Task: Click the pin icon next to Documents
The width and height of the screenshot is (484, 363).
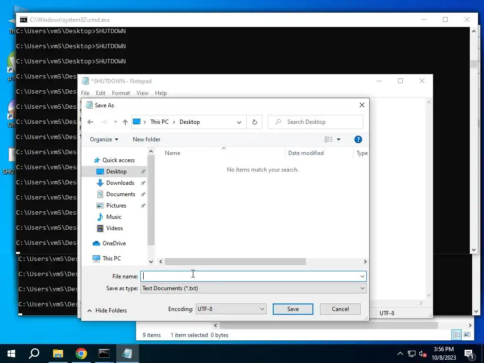Action: pos(143,194)
